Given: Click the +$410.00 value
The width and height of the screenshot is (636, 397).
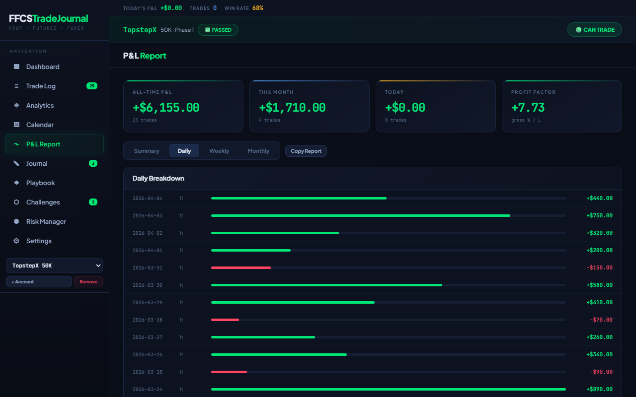Looking at the screenshot, I should (x=599, y=302).
